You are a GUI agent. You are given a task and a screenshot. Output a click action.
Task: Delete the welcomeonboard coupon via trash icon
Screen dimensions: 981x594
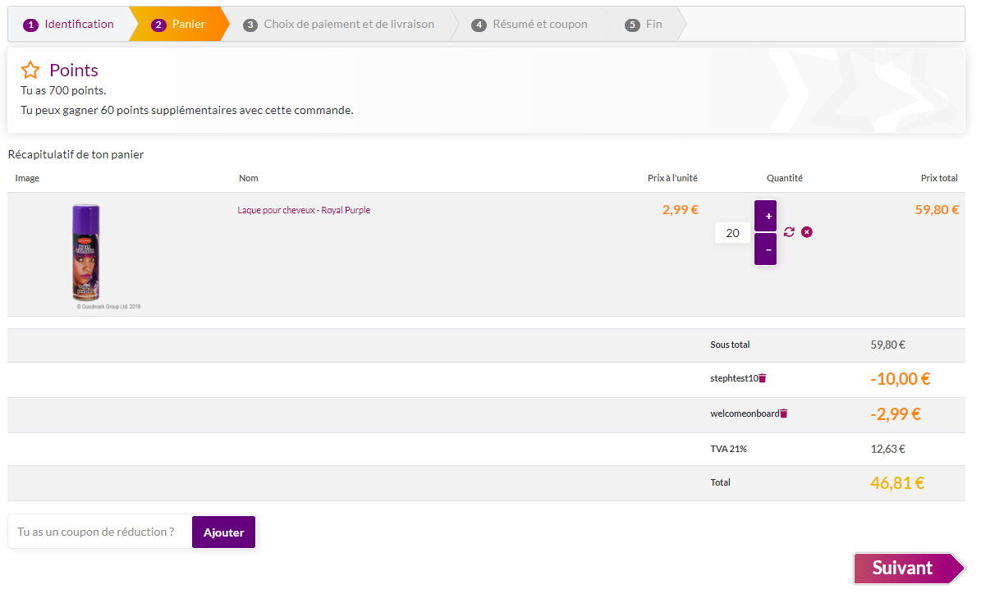[784, 414]
